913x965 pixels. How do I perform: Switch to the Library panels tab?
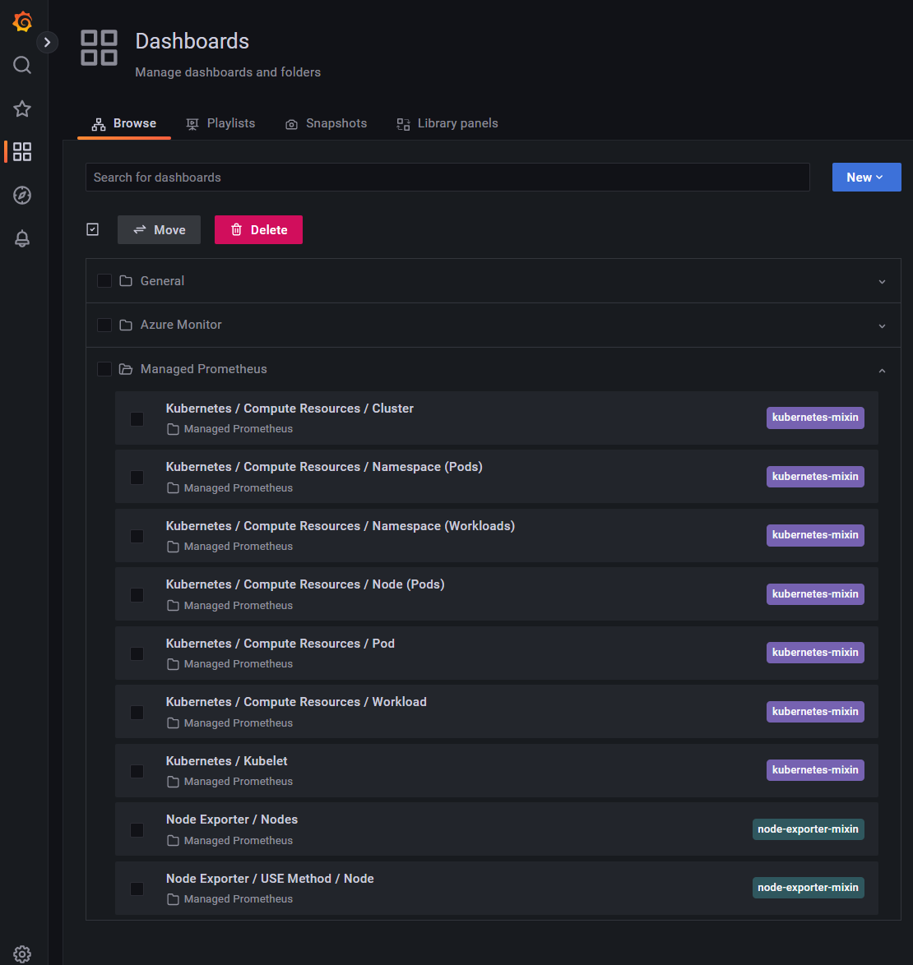point(447,123)
